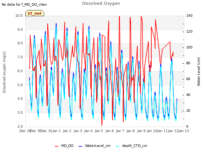Image resolution: width=203 pixels, height=152 pixels.
Task: Click the 140 right axis tick label
Action: [x=189, y=16]
